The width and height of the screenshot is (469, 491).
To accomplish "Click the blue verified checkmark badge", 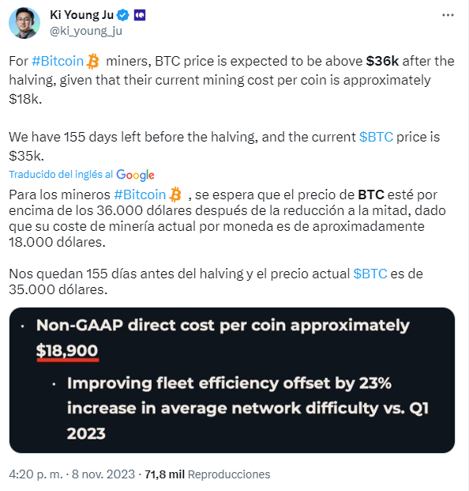I will 122,15.
